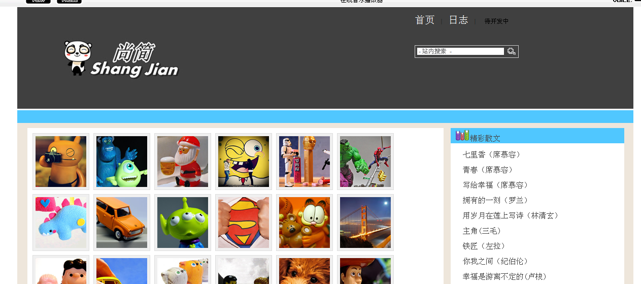Open the orange toy car thumbnail
The height and width of the screenshot is (284, 641).
point(122,223)
